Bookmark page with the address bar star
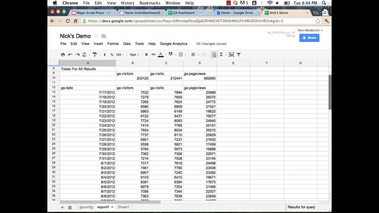Image resolution: width=379 pixels, height=213 pixels. (x=318, y=21)
